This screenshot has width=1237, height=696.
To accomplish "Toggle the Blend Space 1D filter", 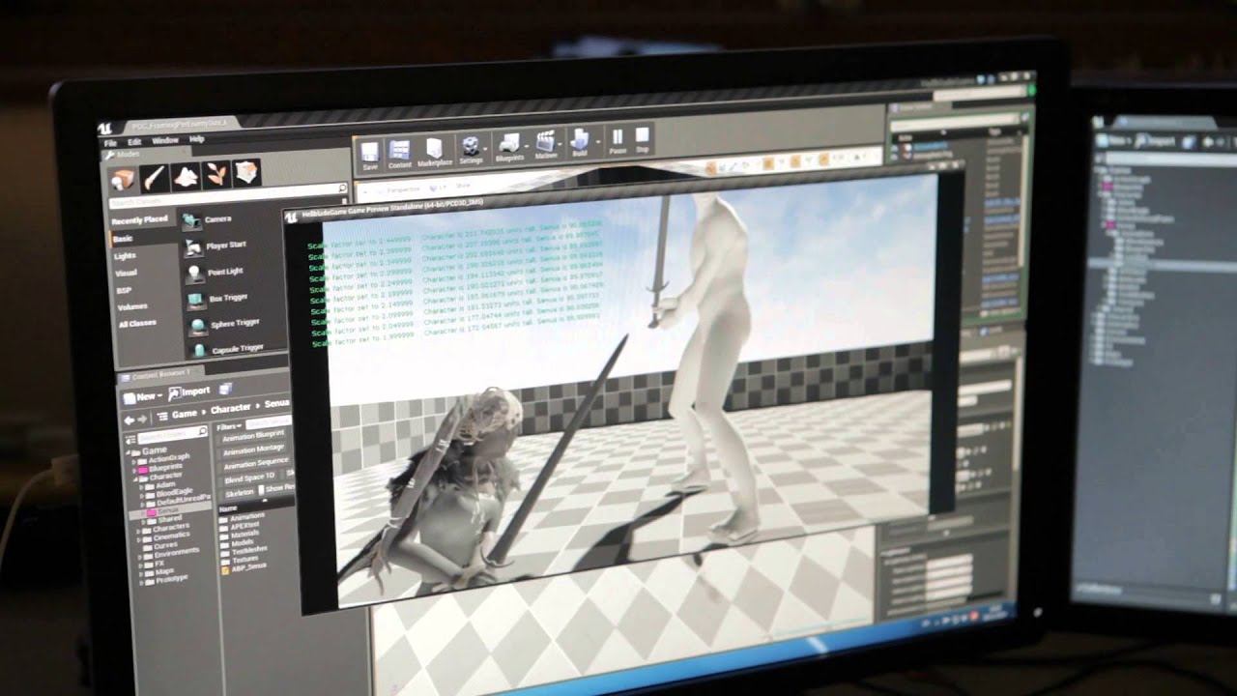I will point(250,478).
